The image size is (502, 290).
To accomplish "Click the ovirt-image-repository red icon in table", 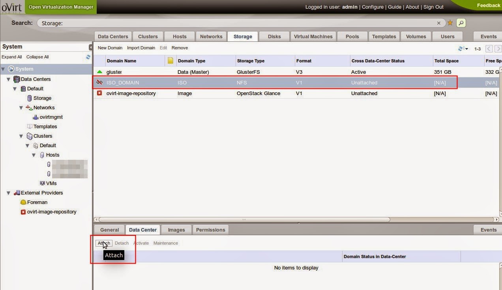I will coord(99,94).
